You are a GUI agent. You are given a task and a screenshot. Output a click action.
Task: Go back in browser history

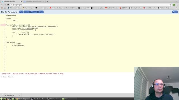click(x=2, y=5)
